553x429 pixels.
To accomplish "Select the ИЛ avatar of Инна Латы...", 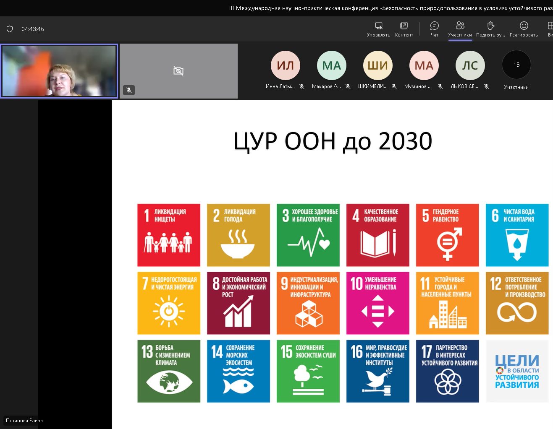I will click(286, 65).
